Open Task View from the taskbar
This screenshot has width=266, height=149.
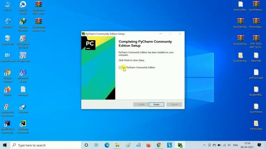click(96, 145)
